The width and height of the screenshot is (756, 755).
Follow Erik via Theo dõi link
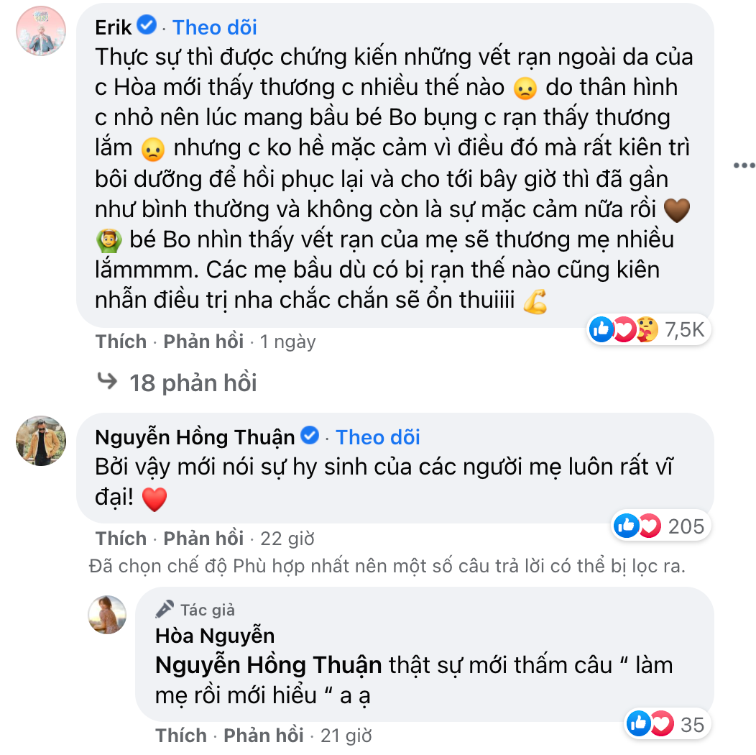point(215,27)
